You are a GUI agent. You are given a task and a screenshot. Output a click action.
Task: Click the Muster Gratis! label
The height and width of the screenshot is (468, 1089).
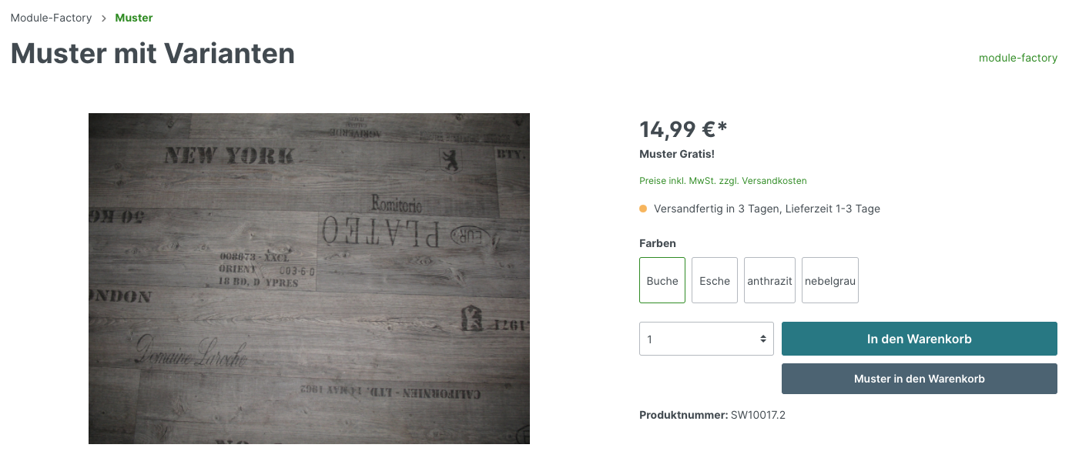pos(677,155)
